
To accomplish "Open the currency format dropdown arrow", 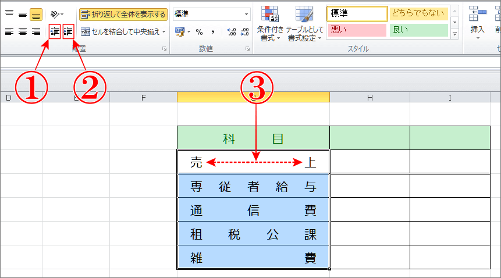I will click(189, 31).
